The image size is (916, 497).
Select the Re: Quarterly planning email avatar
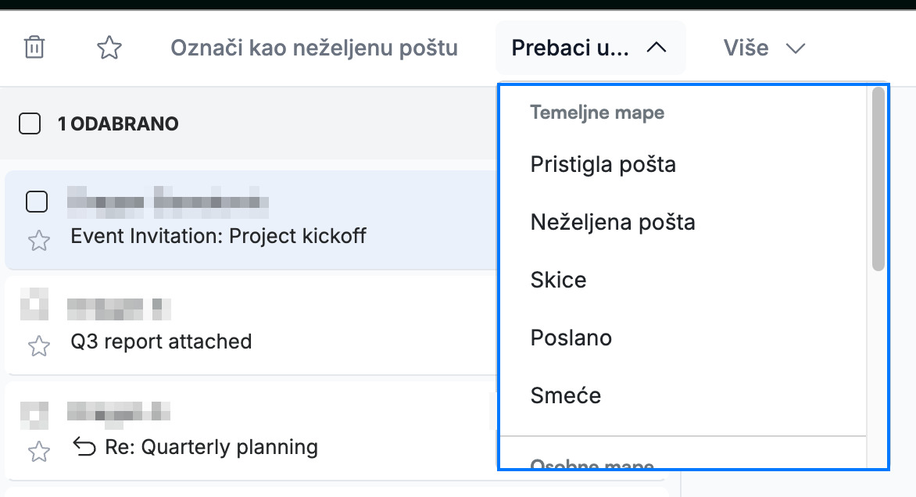(x=34, y=415)
